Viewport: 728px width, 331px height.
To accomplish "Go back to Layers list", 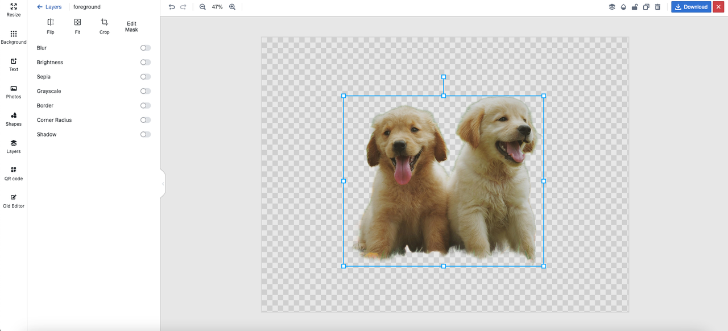I will pyautogui.click(x=49, y=7).
